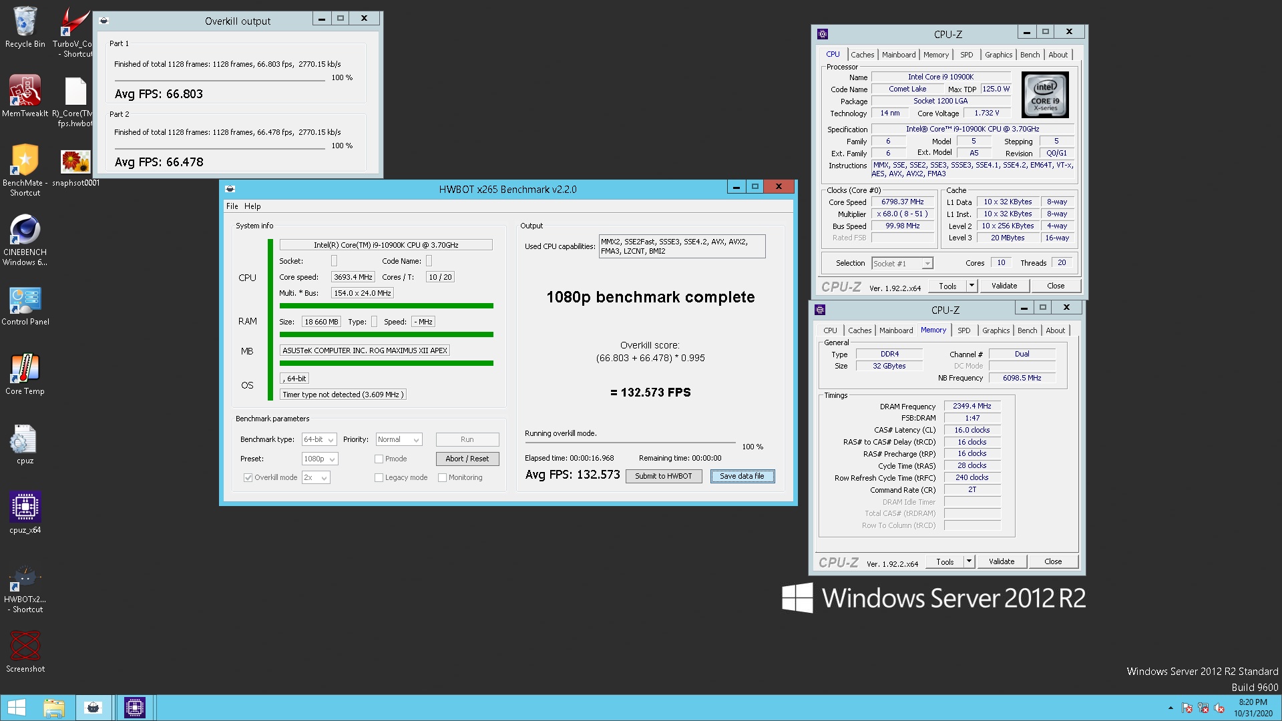Click the Used CPU capabilities text box
1282x721 pixels.
coord(682,246)
